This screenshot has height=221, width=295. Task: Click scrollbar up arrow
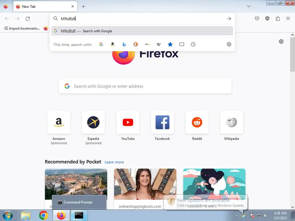[292, 35]
